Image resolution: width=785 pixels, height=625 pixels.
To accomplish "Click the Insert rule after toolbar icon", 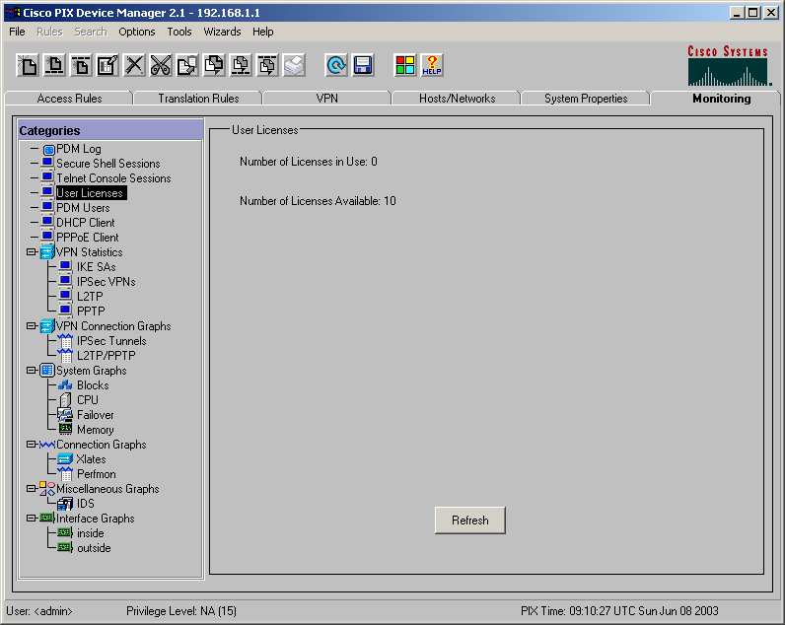I will 81,65.
